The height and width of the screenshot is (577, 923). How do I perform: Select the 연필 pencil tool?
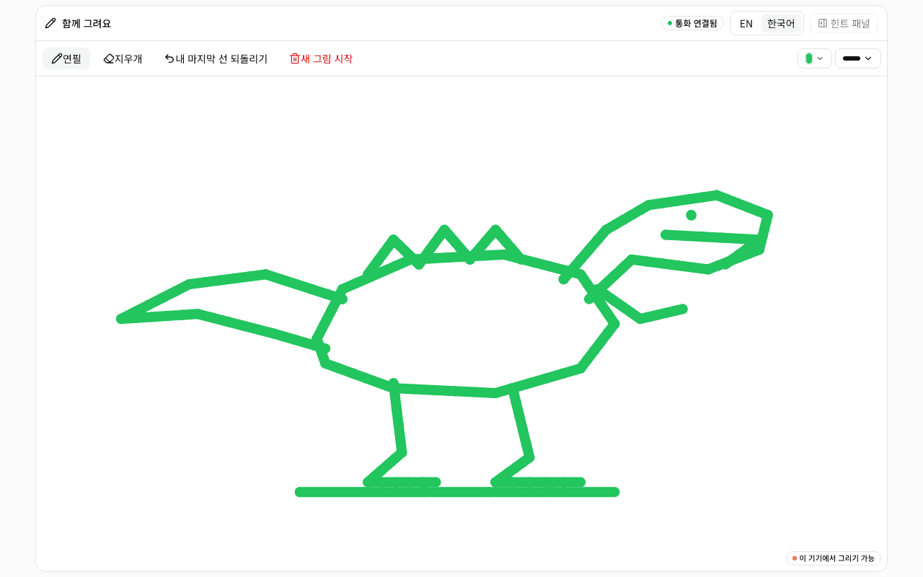[x=66, y=58]
